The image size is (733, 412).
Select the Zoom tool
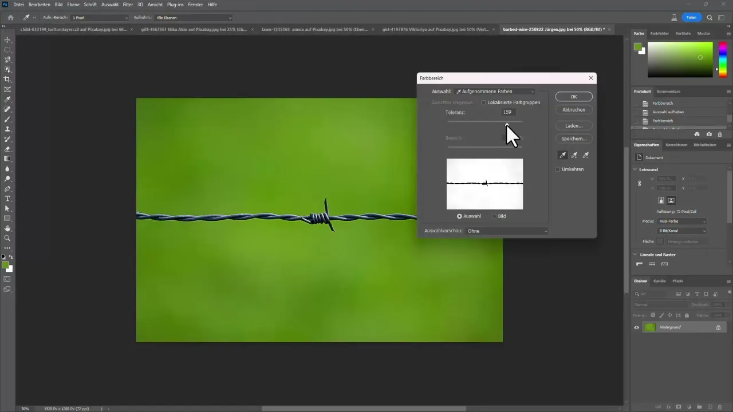click(x=7, y=238)
